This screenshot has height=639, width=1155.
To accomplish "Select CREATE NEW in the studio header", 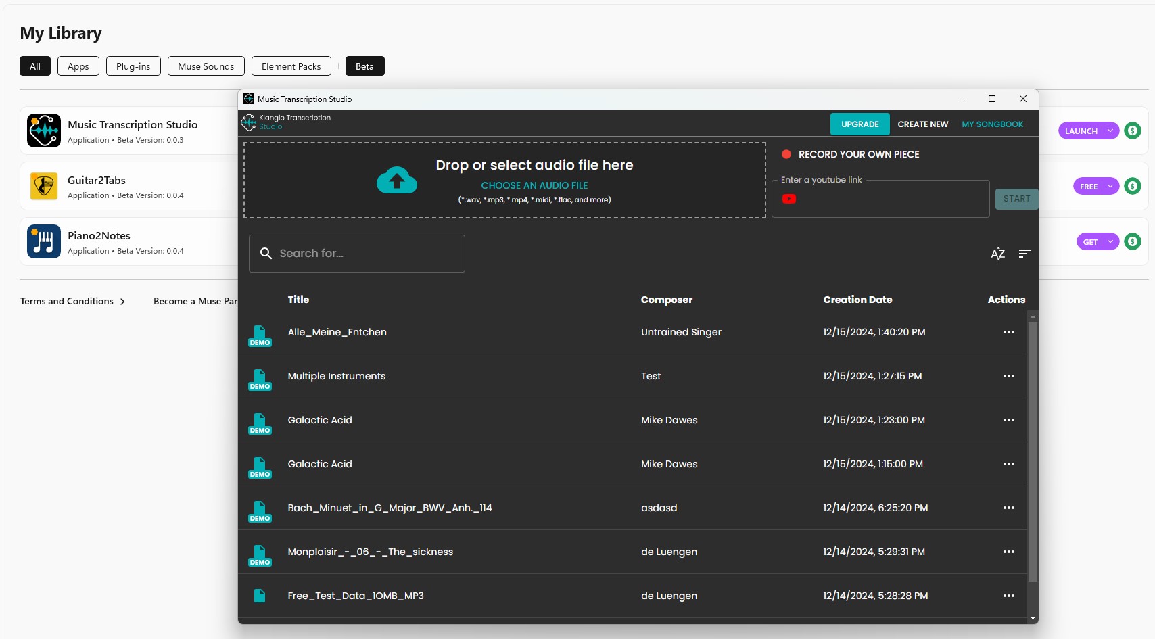I will [x=922, y=124].
